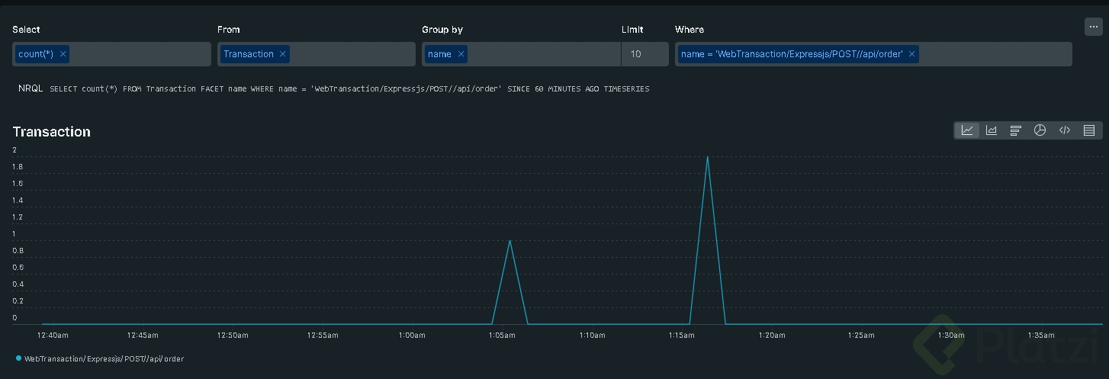The width and height of the screenshot is (1109, 379).
Task: Remove the name Group by tag
Action: point(461,54)
